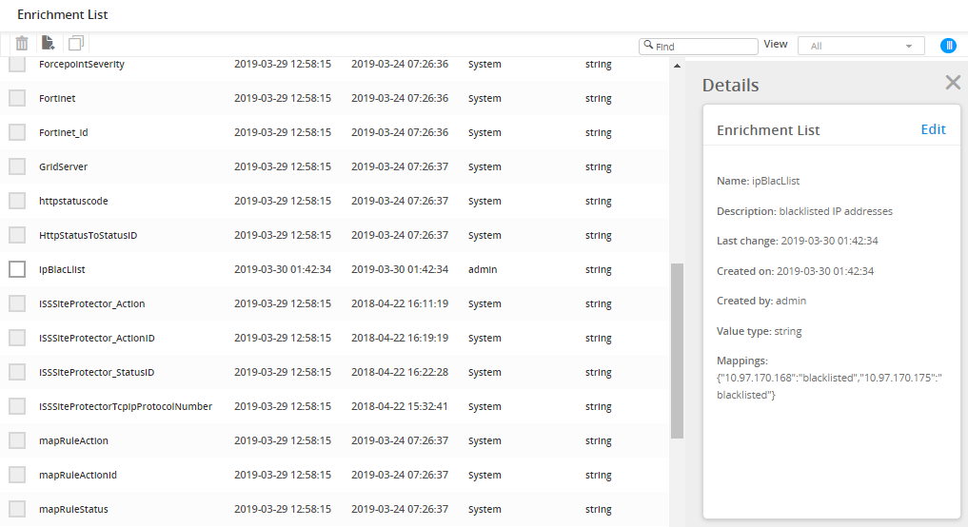Select the ISSSiteProtector_StatusID list name
The width and height of the screenshot is (968, 527).
(96, 372)
